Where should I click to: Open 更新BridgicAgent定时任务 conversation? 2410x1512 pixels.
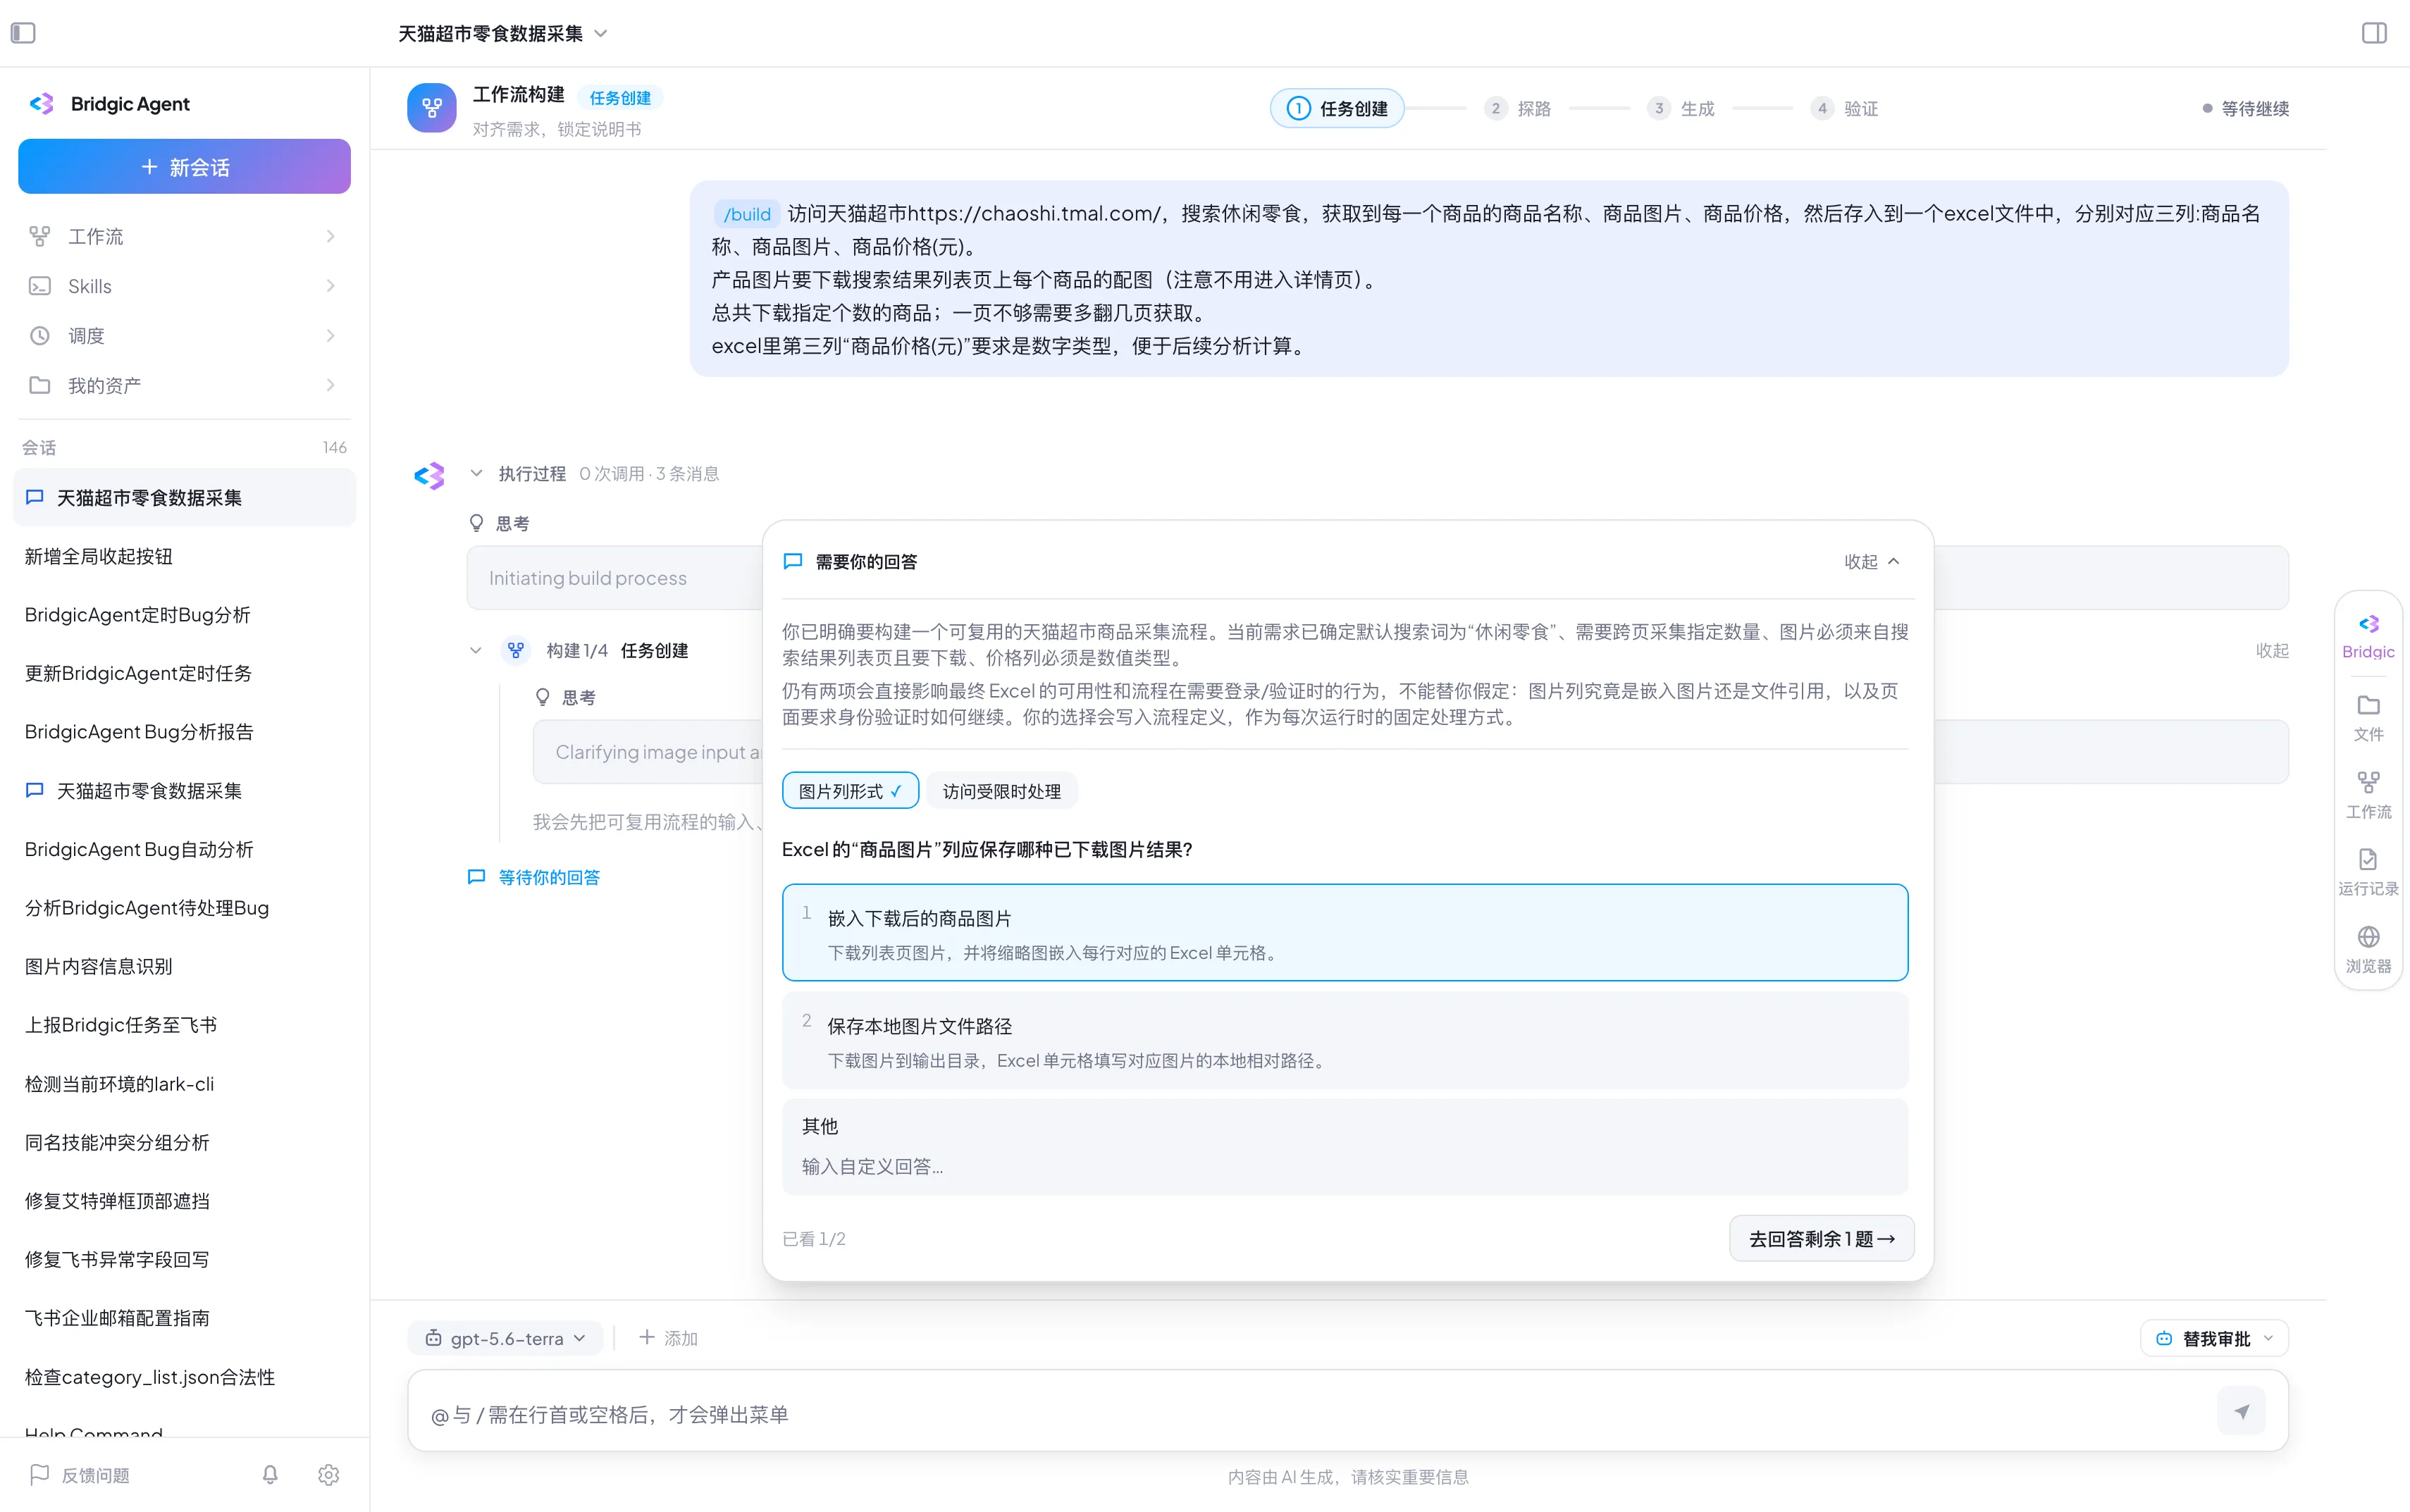click(184, 673)
